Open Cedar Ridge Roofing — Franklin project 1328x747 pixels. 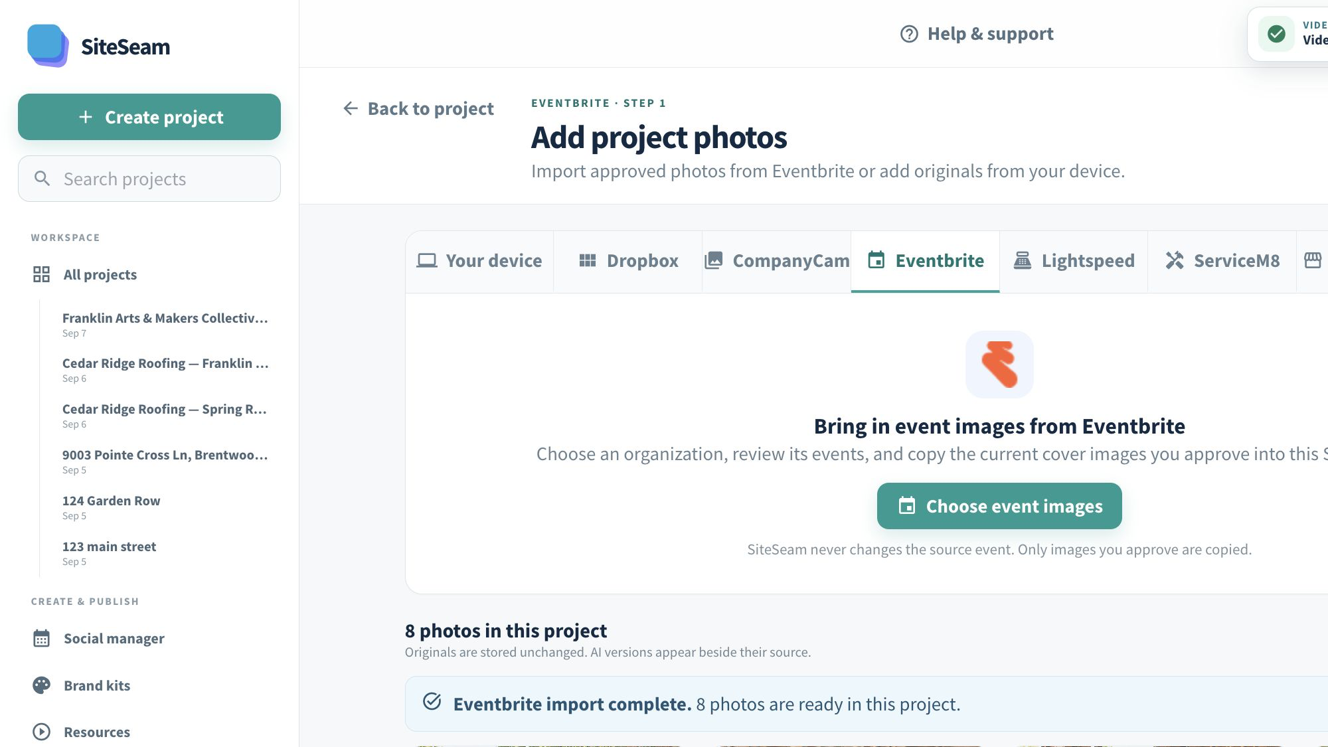[165, 370]
